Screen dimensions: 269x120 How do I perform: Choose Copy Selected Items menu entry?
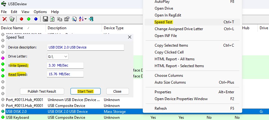point(192,45)
